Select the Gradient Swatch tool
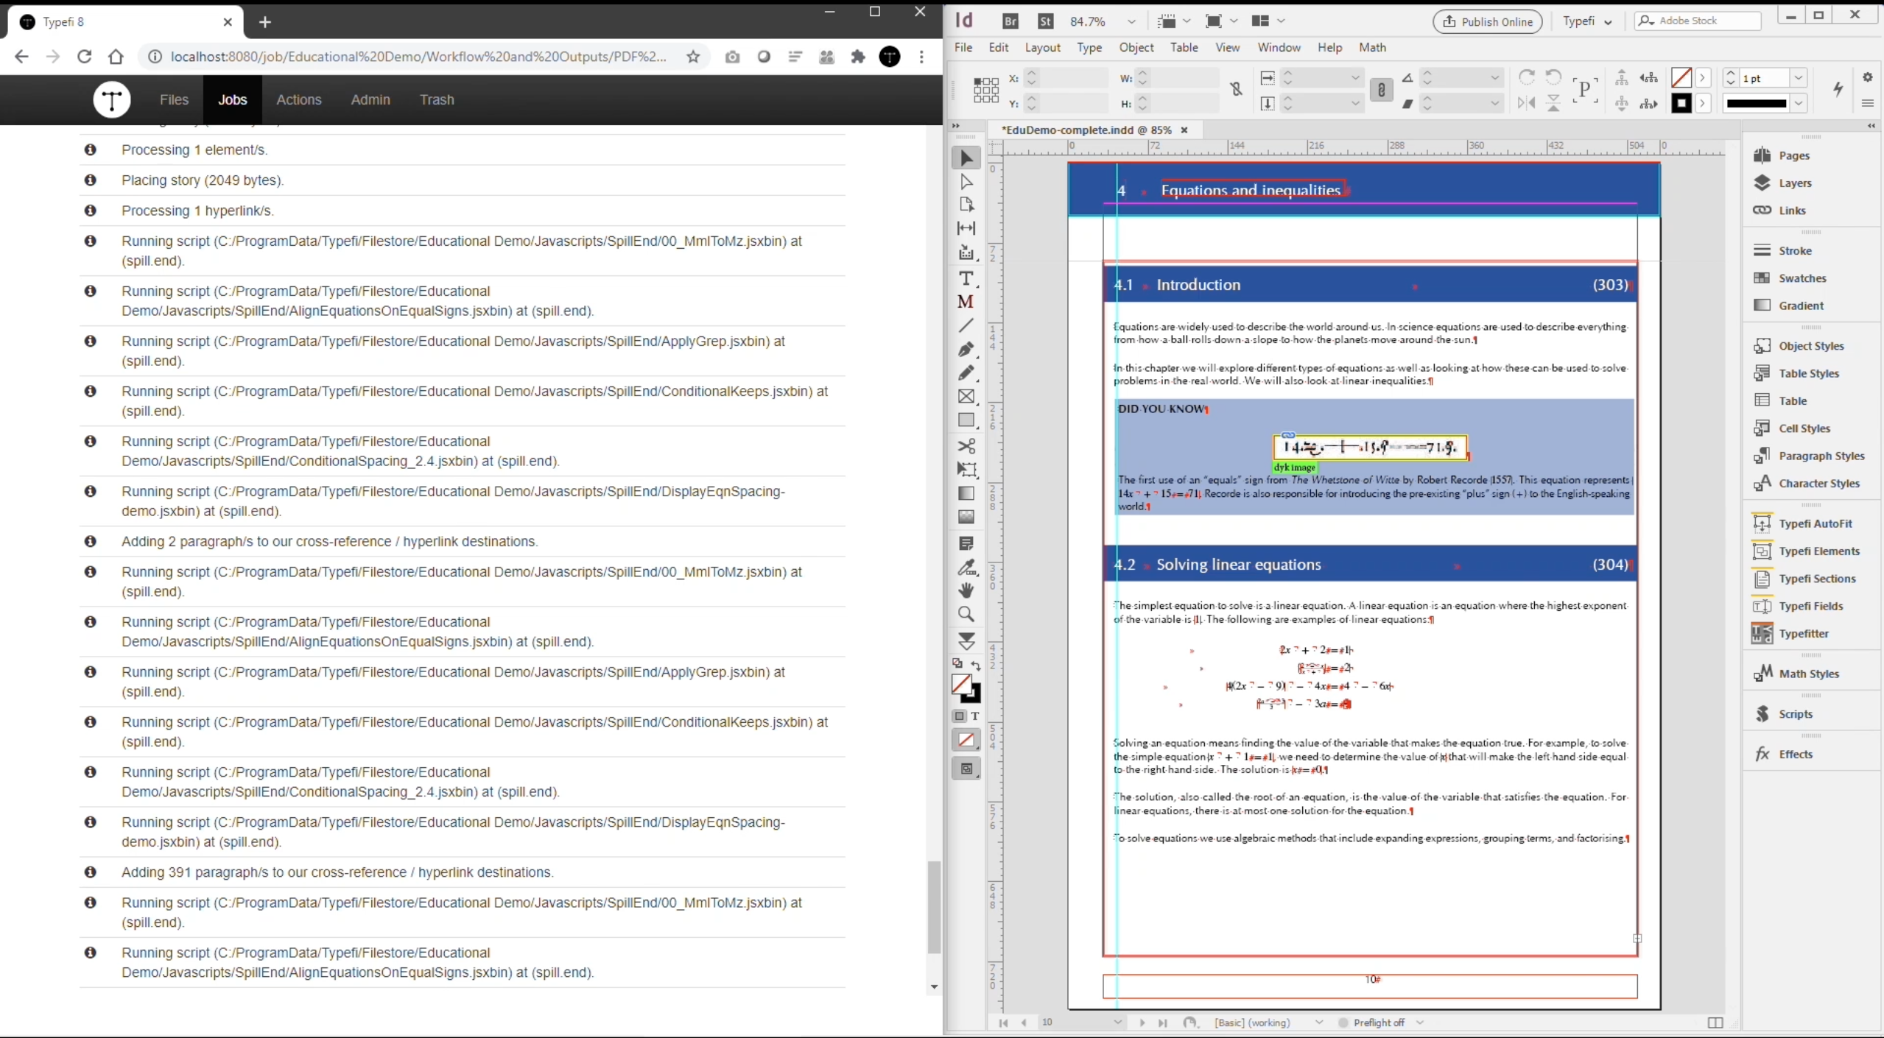Screen dimensions: 1884x1038 [x=966, y=493]
